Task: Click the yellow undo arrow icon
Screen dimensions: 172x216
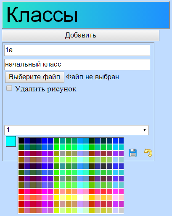Action: tap(148, 153)
